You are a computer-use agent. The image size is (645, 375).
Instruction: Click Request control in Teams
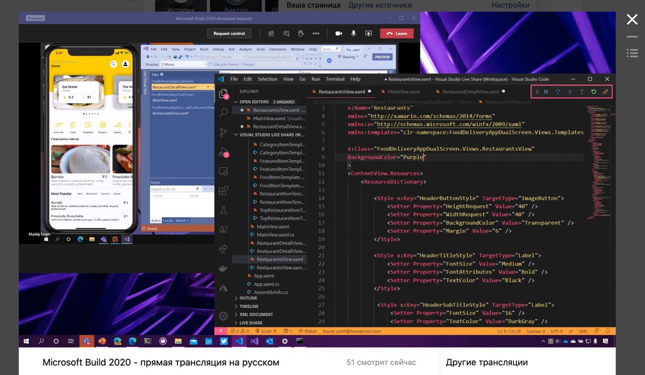coord(229,33)
